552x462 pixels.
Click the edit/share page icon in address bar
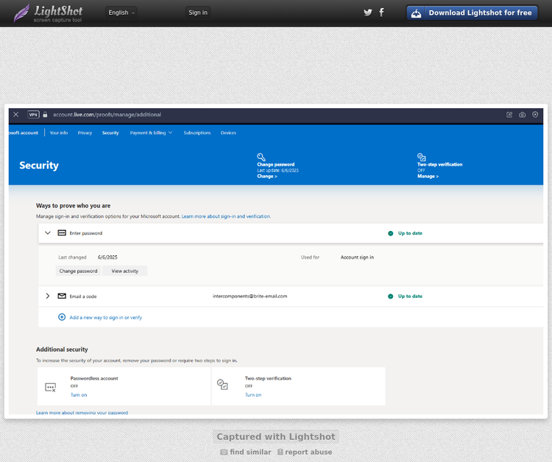tap(509, 114)
